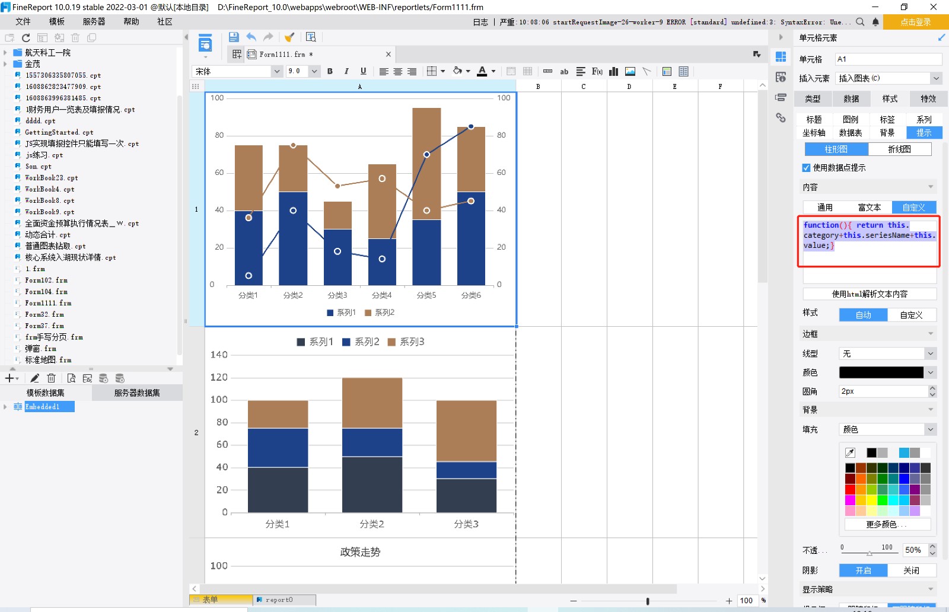Select 富文本 content mode

coord(870,208)
